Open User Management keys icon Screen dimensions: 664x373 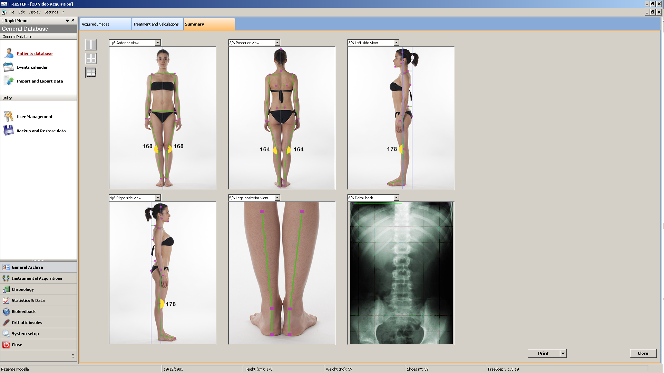[x=9, y=116]
